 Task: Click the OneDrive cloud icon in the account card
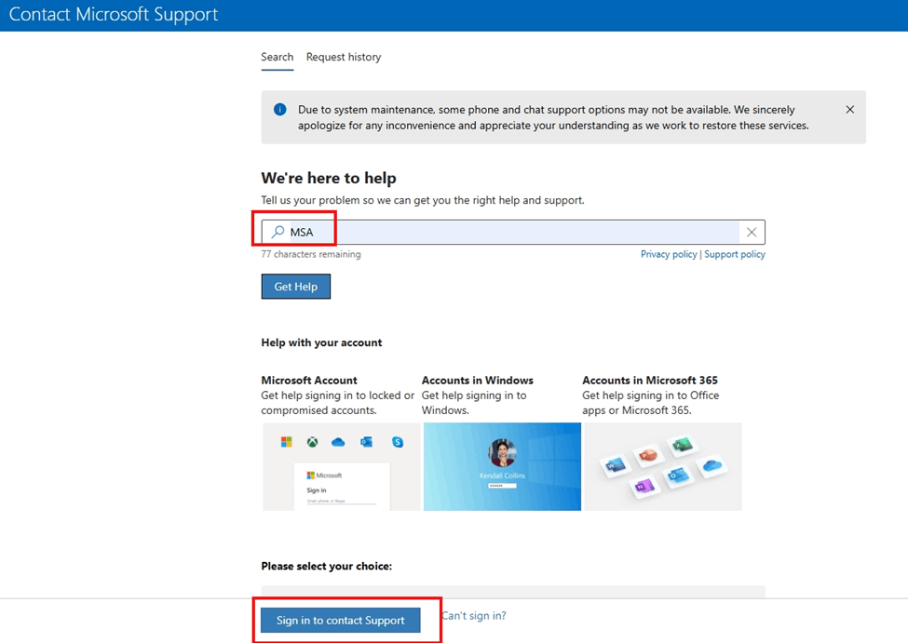pyautogui.click(x=340, y=442)
